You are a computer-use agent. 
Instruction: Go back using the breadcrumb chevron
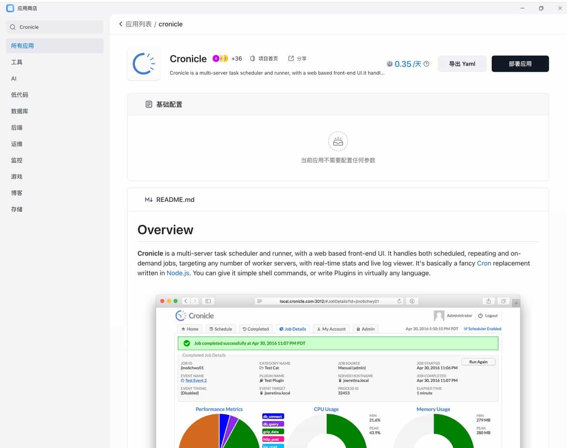pos(120,24)
